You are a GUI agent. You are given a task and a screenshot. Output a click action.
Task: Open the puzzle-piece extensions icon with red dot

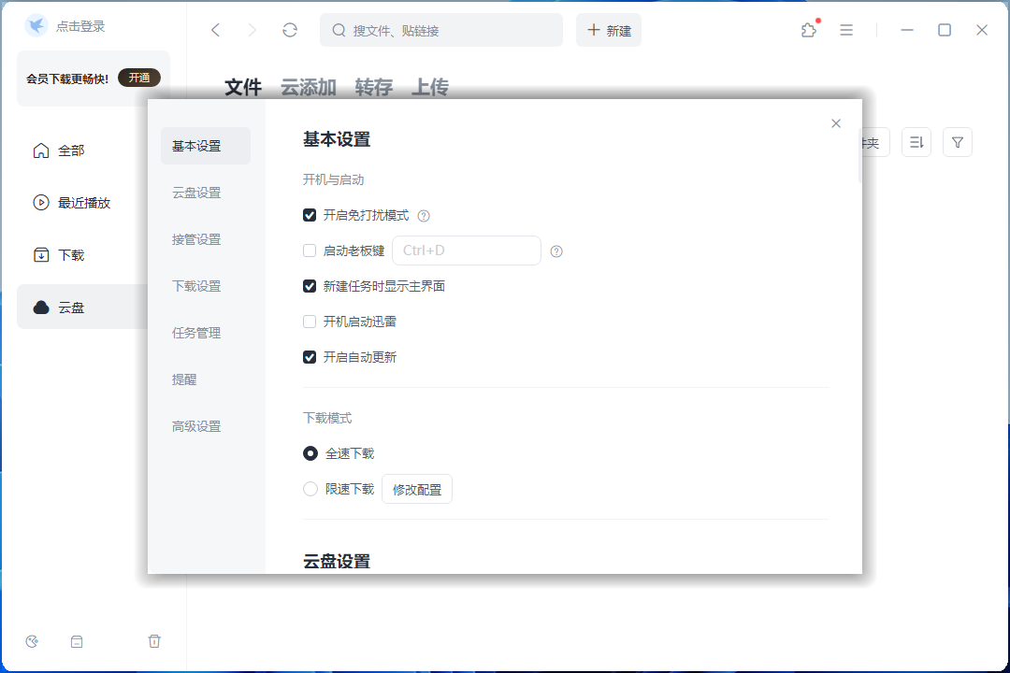[809, 30]
